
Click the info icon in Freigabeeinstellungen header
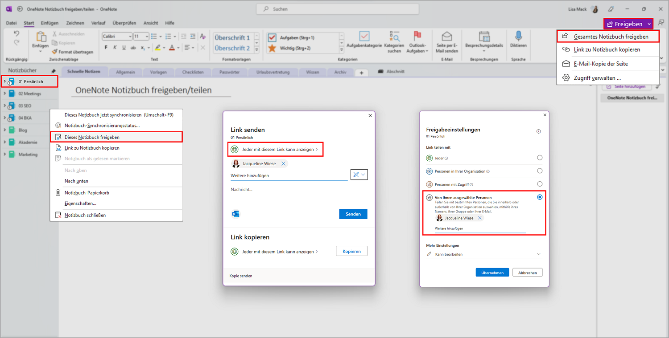tap(538, 131)
